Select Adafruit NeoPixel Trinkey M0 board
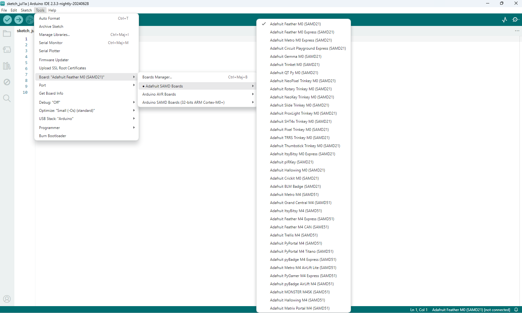The width and height of the screenshot is (522, 313). pos(303,81)
